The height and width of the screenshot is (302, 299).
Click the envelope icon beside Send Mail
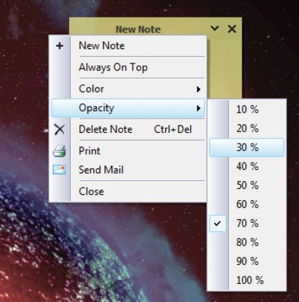[x=60, y=170]
